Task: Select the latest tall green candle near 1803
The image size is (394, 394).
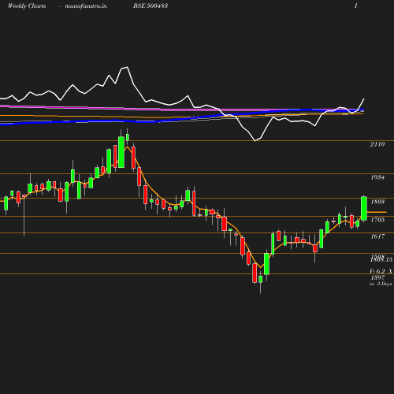Action: tap(364, 208)
